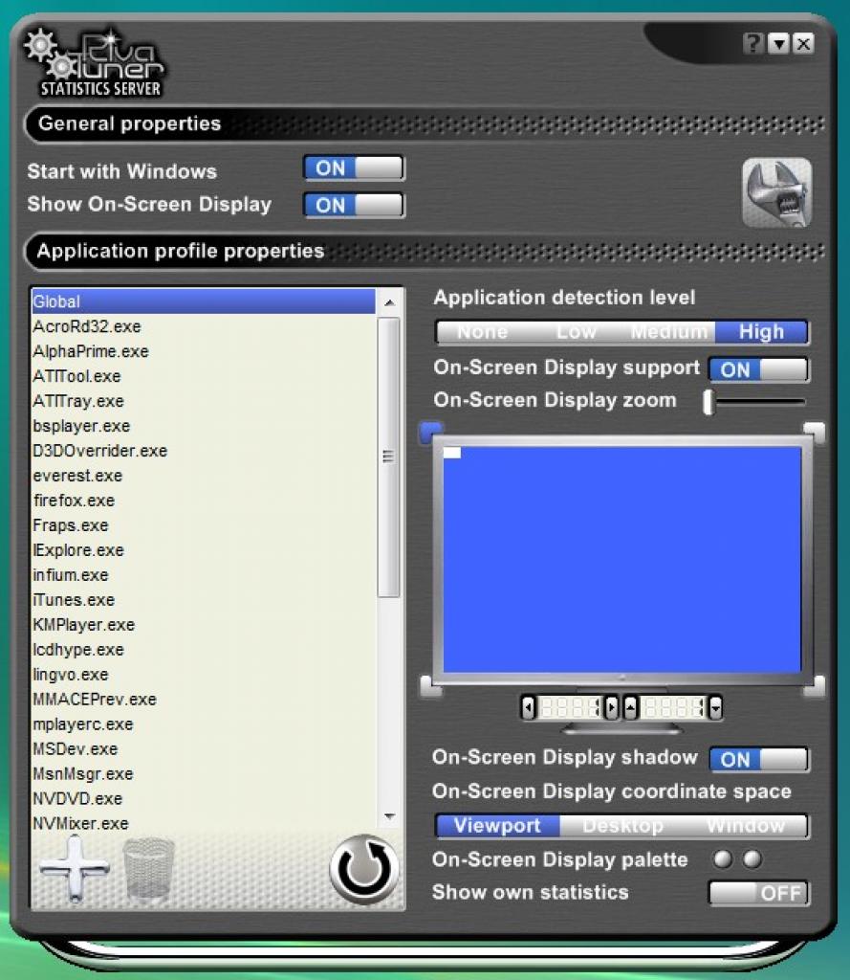Set detection level to None

point(482,332)
